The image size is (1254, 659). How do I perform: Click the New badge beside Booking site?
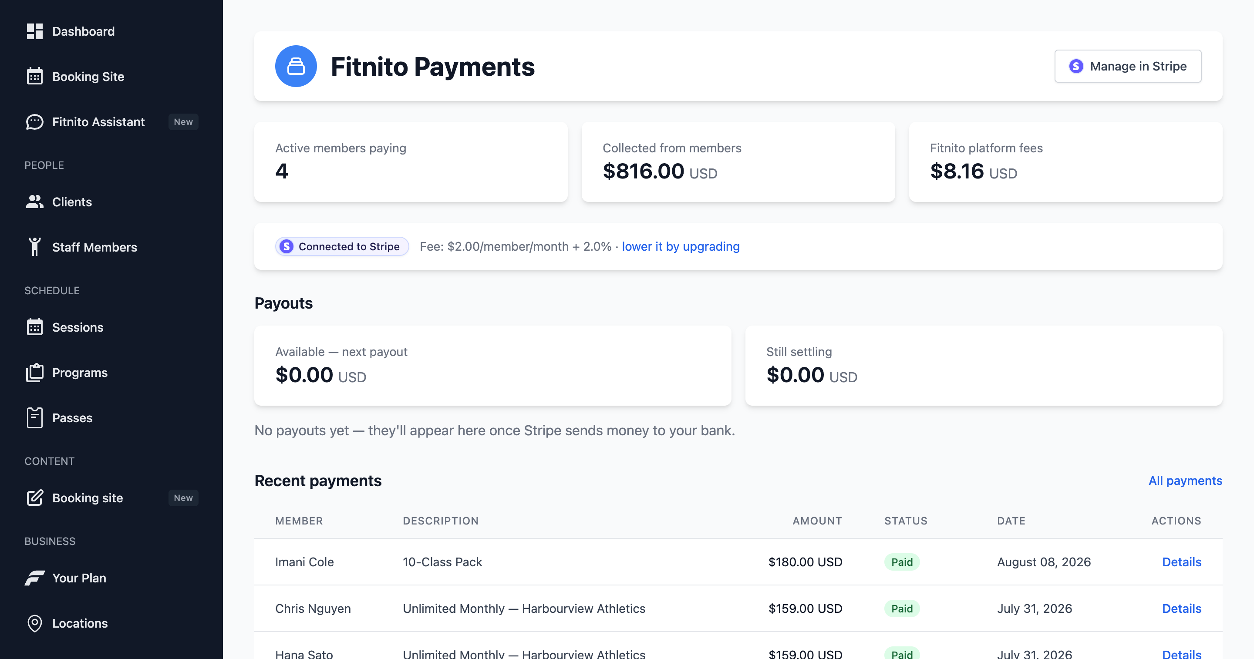click(x=183, y=498)
